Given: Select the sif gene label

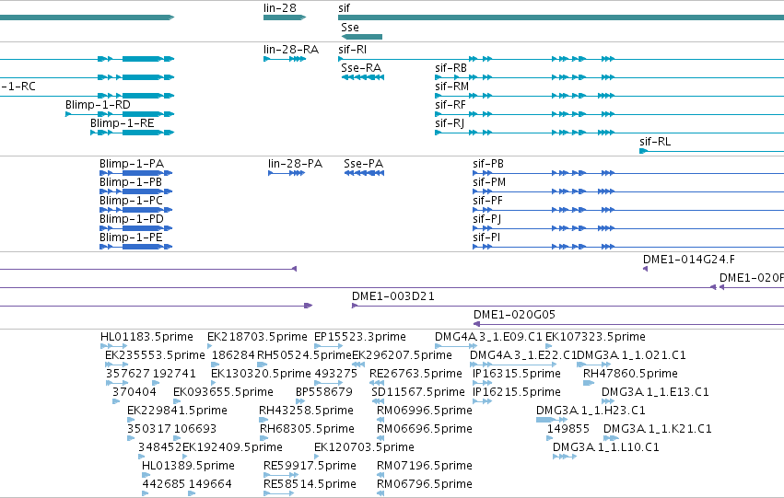Looking at the screenshot, I should 344,8.
